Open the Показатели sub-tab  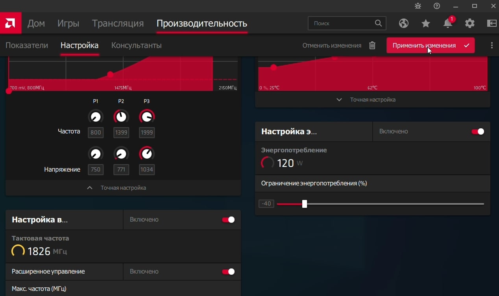(x=27, y=46)
